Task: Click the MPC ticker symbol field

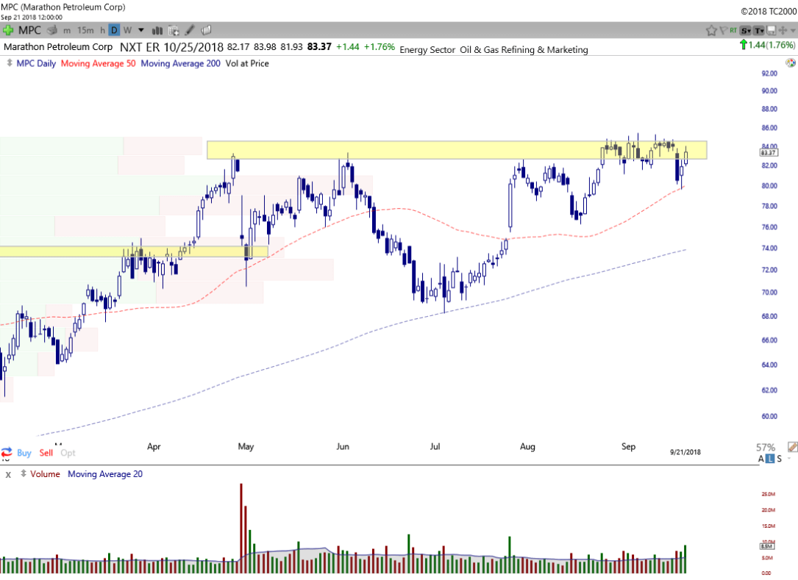Action: coord(29,30)
